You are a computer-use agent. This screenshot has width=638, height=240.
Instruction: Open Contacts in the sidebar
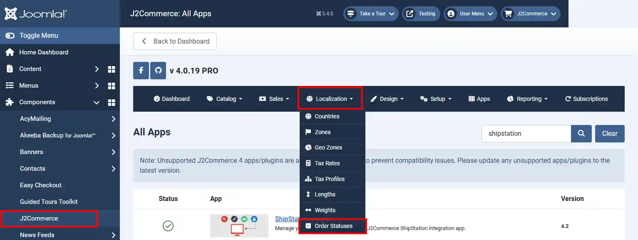pyautogui.click(x=32, y=169)
